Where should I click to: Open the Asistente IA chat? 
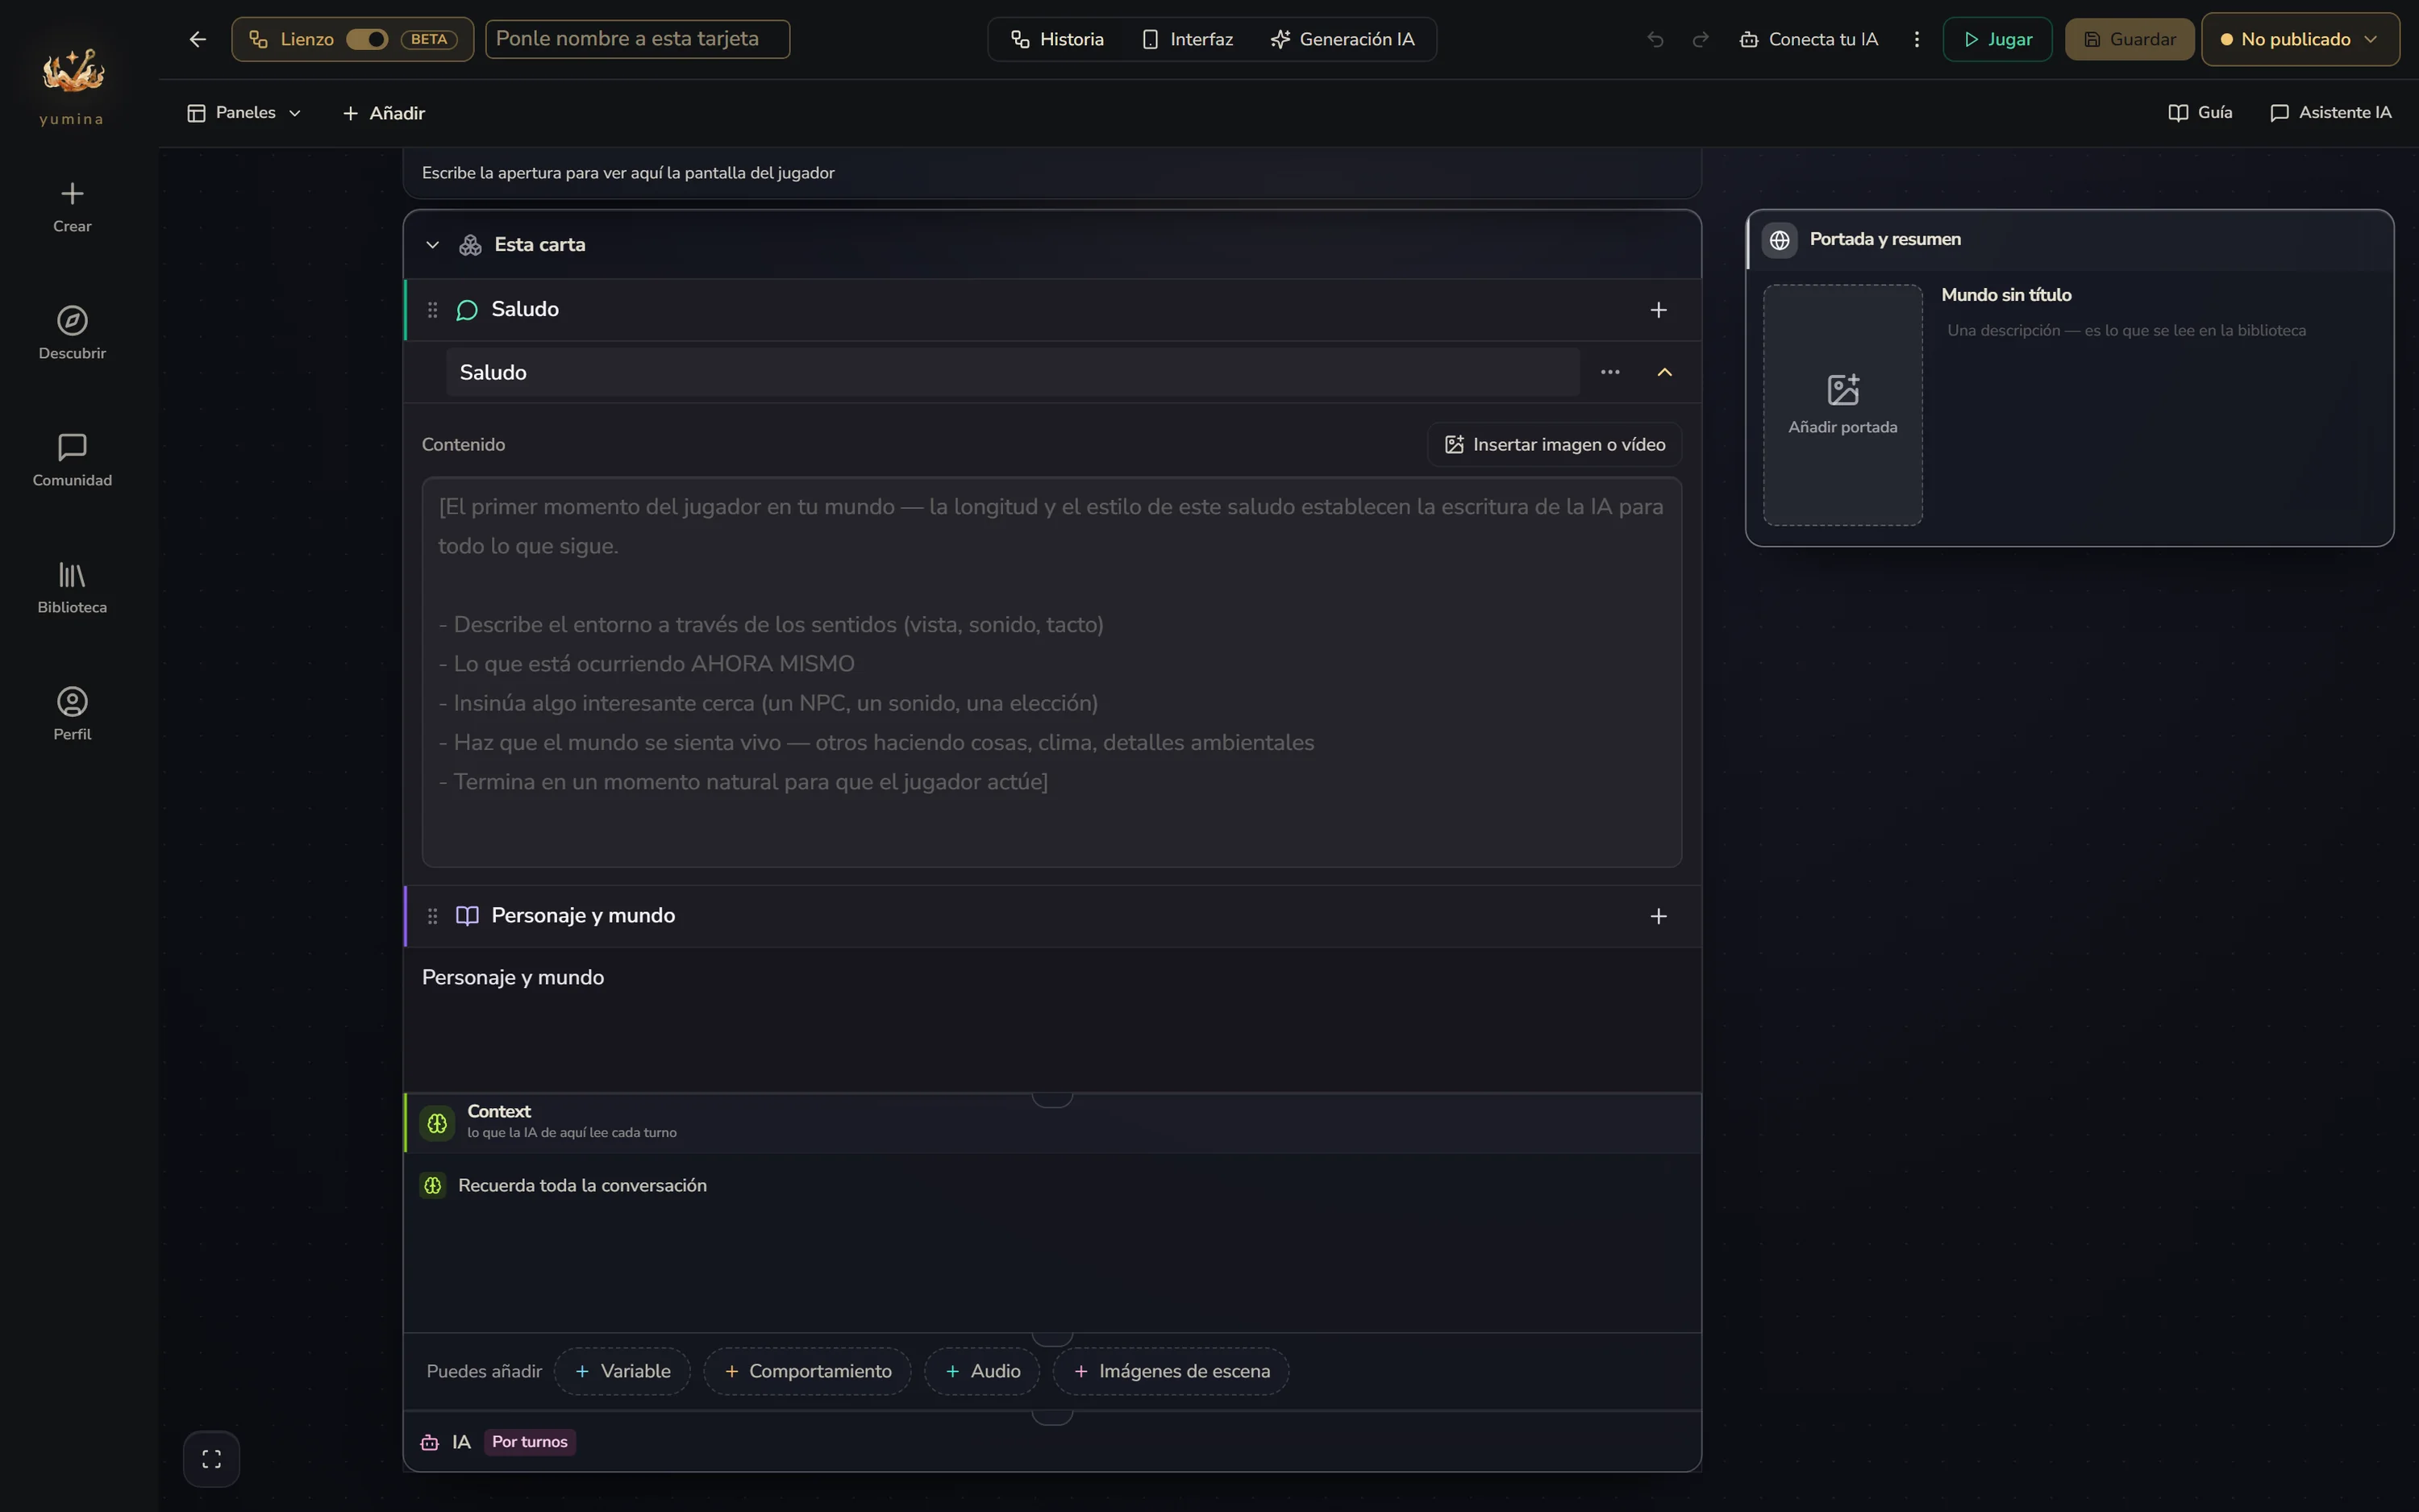click(2331, 112)
